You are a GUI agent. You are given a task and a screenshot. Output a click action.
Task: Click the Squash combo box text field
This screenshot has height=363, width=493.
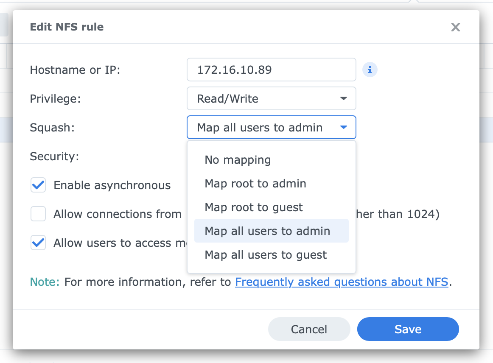click(260, 128)
